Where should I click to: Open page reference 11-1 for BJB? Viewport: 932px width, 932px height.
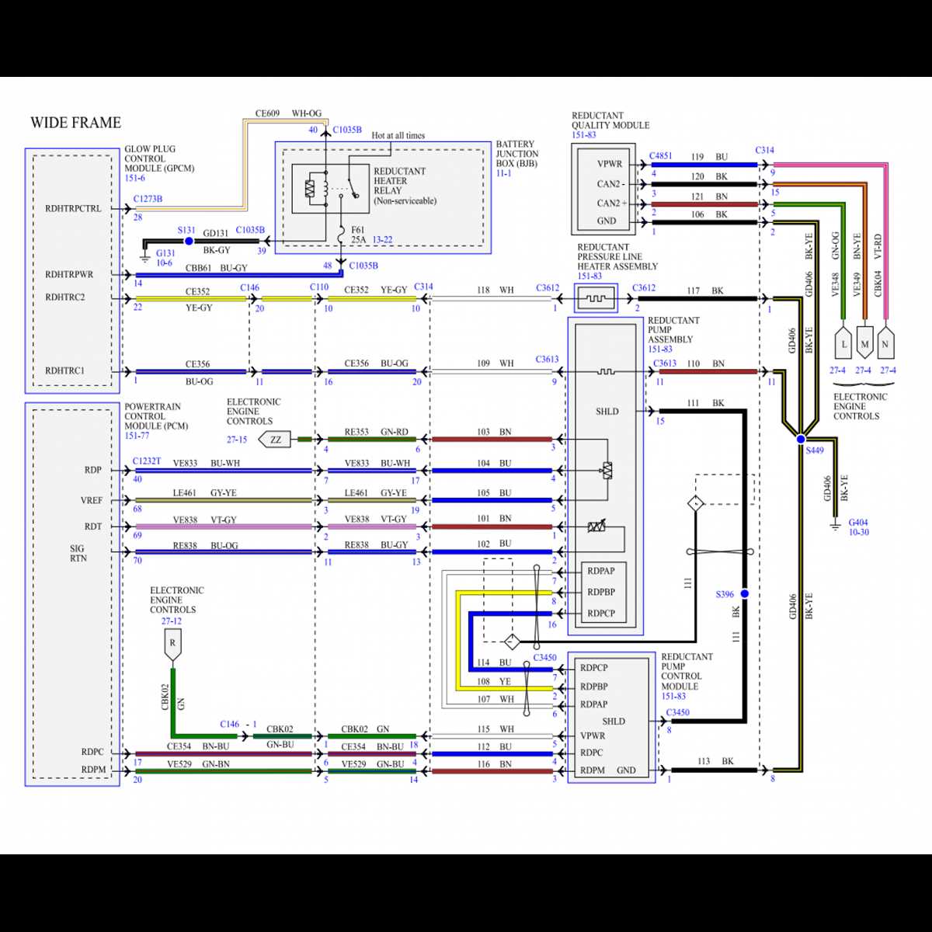[504, 173]
